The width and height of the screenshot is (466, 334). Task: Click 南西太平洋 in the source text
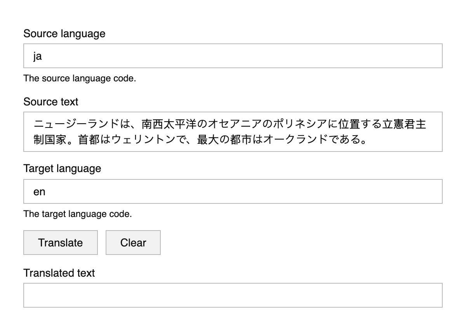click(169, 124)
